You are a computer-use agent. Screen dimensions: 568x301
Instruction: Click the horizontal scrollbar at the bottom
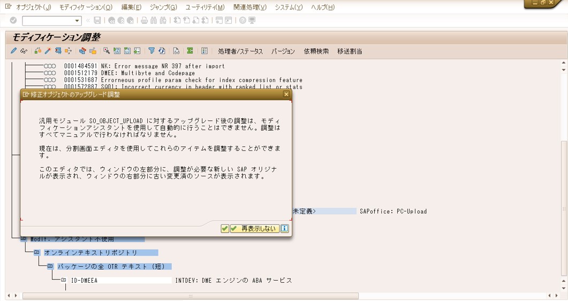click(190, 296)
